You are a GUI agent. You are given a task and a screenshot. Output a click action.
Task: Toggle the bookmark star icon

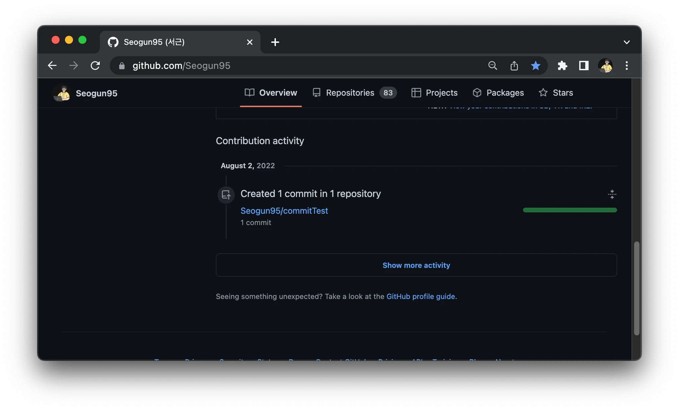pyautogui.click(x=536, y=66)
